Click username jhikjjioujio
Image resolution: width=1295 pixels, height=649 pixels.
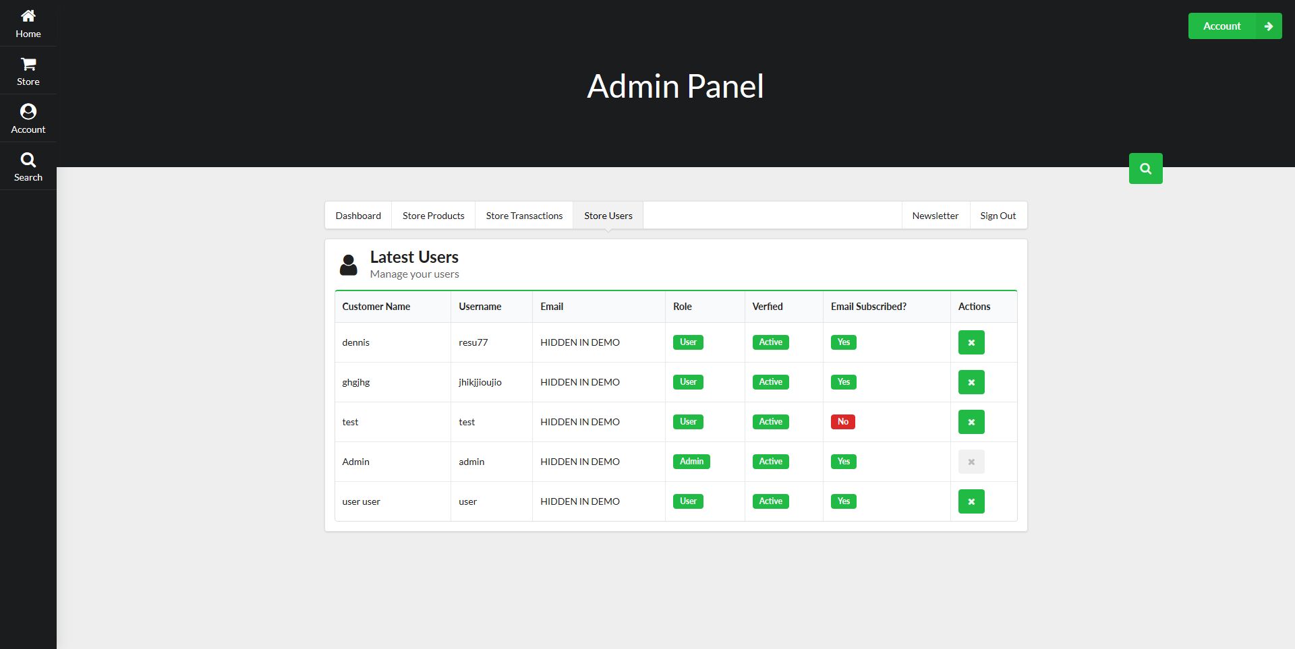[x=480, y=382]
